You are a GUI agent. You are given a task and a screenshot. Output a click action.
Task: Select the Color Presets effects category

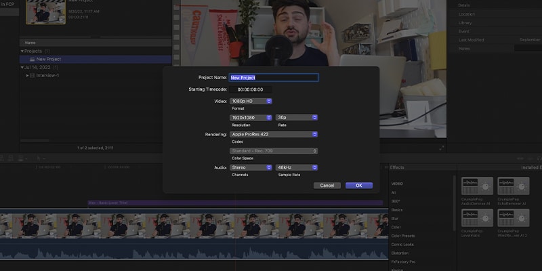pyautogui.click(x=403, y=236)
